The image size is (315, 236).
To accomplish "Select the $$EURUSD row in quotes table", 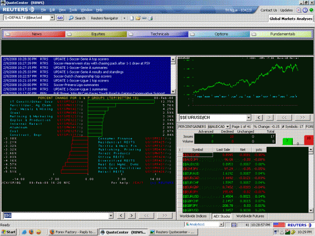I will (x=224, y=196).
